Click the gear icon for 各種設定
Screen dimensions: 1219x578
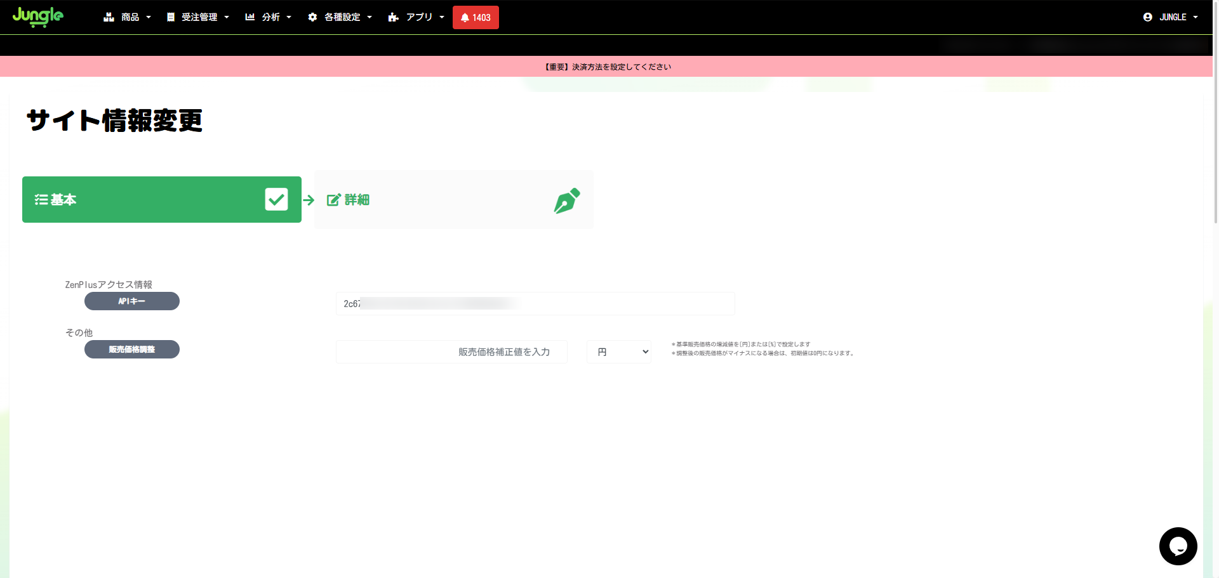pyautogui.click(x=312, y=17)
